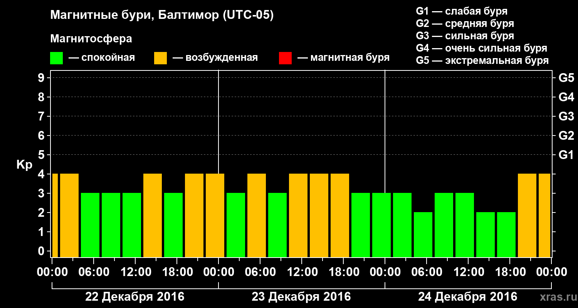Click the right-axis label 'G5'
The image size is (578, 308).
(x=566, y=78)
